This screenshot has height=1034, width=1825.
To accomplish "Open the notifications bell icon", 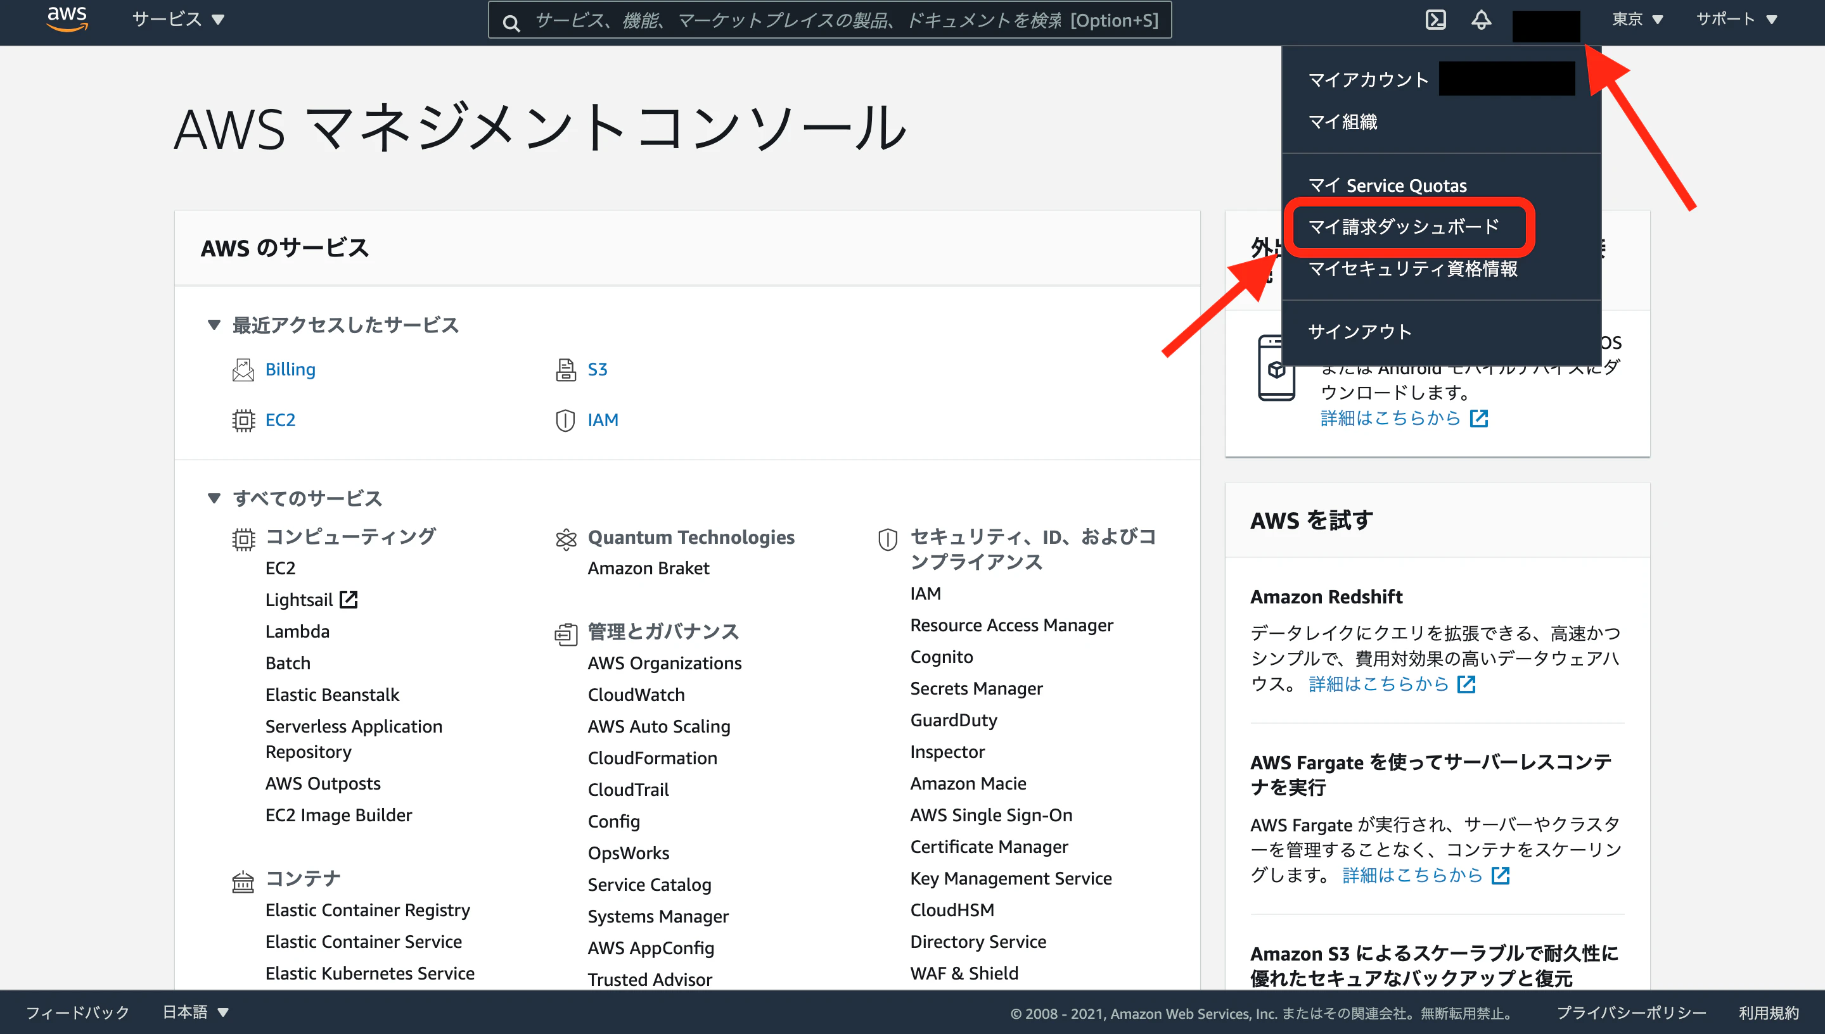I will (1481, 19).
